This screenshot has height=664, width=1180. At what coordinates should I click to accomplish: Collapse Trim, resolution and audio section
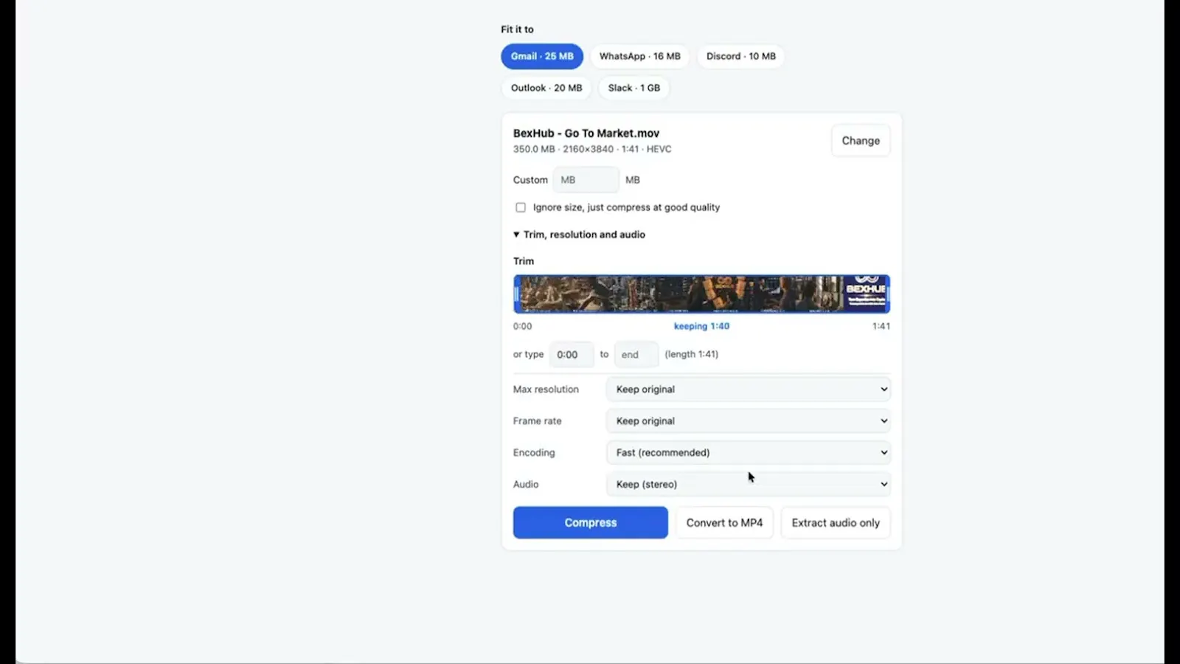coord(579,235)
